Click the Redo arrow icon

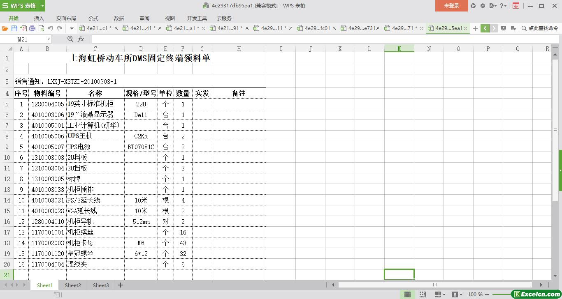tap(60, 28)
